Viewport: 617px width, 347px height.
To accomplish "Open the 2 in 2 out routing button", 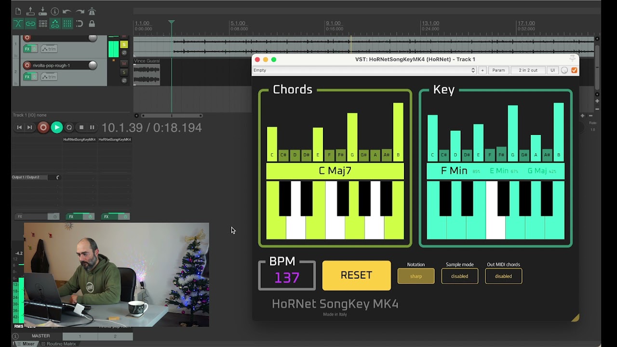I will pyautogui.click(x=528, y=70).
